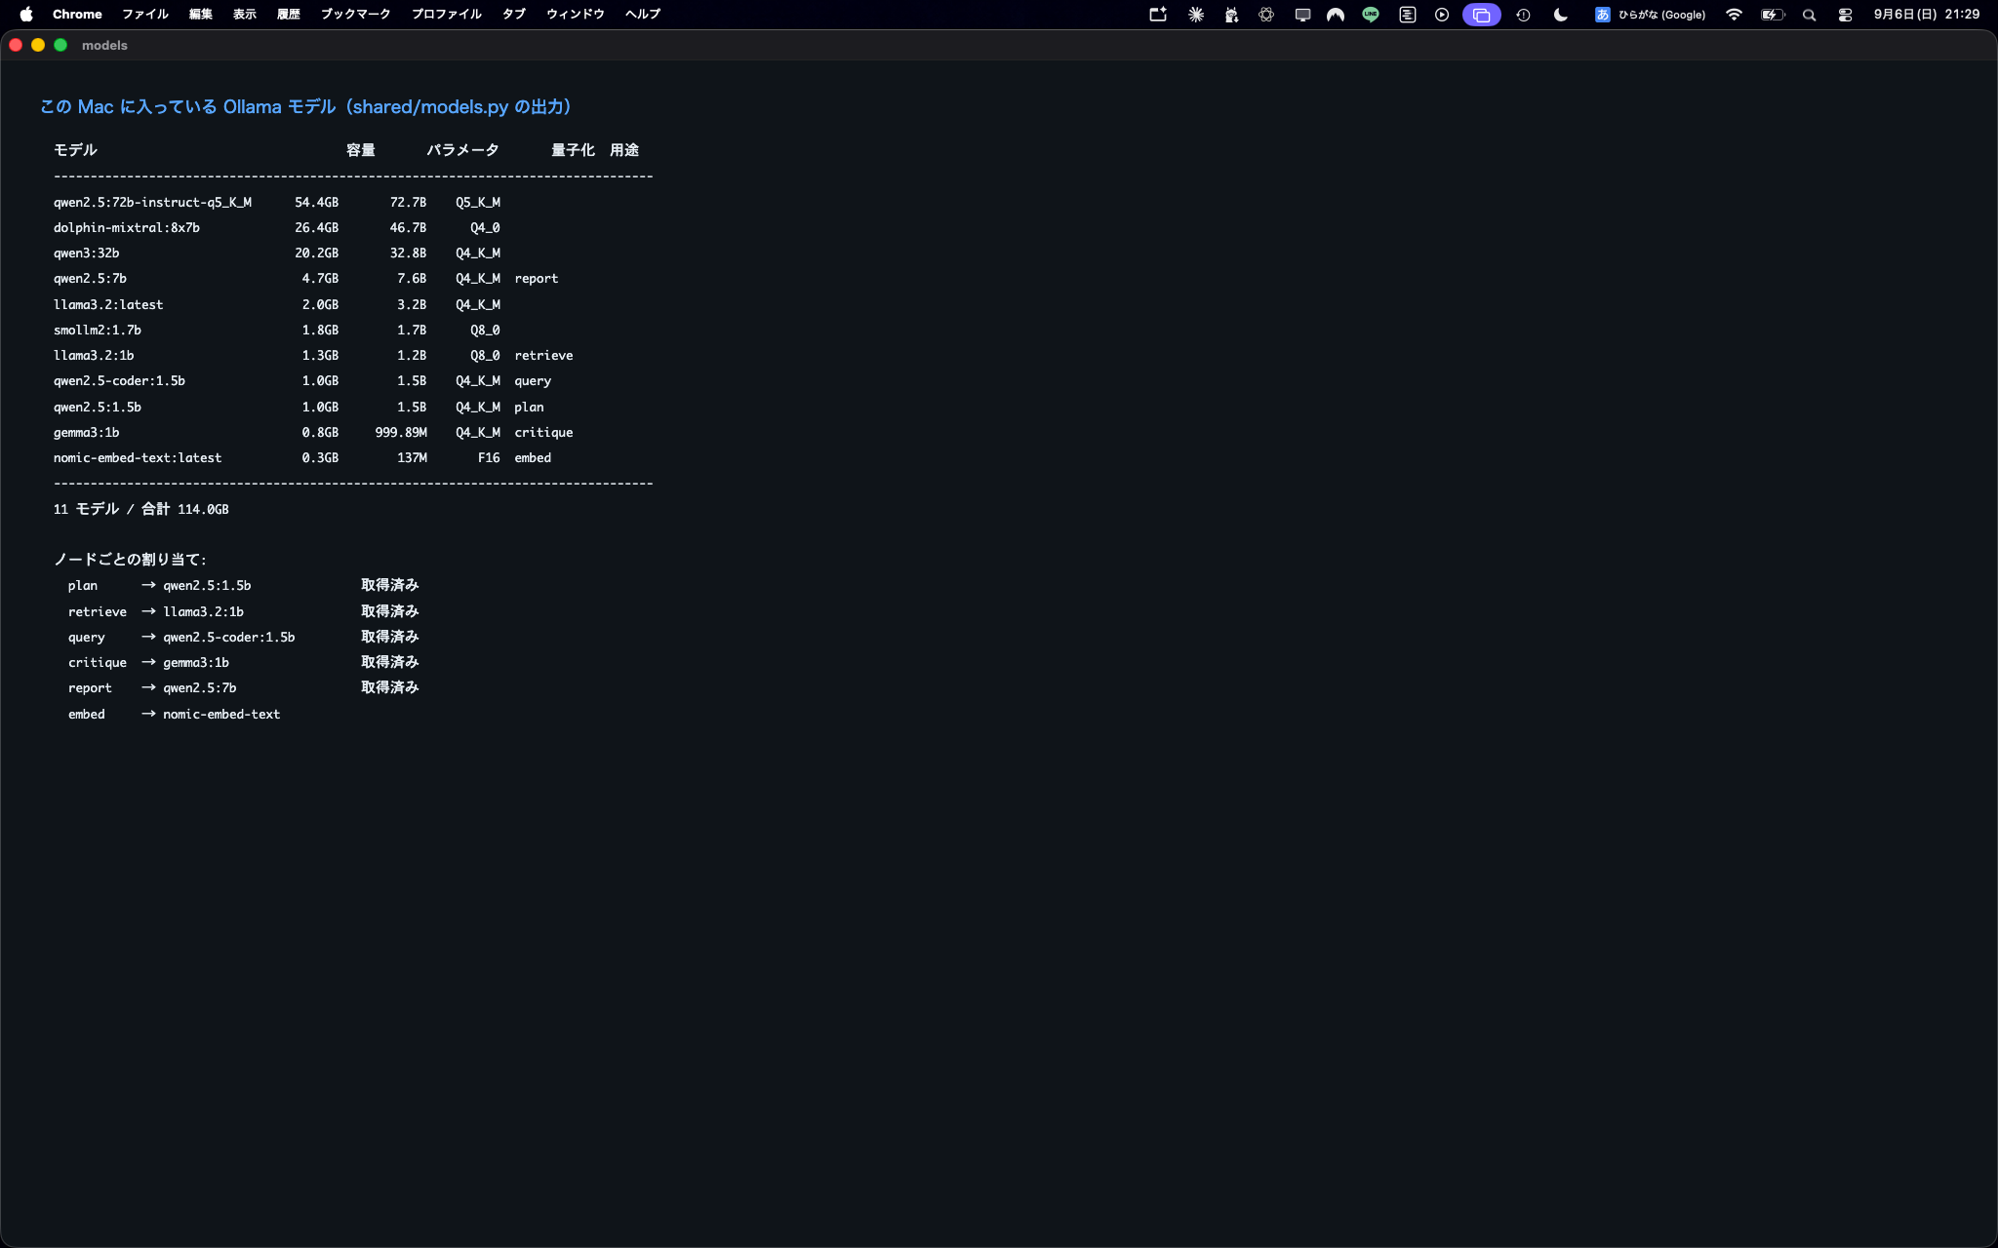Click the summary line '11 モデル / 合計 114.0GB'
The width and height of the screenshot is (1998, 1248).
(x=141, y=509)
